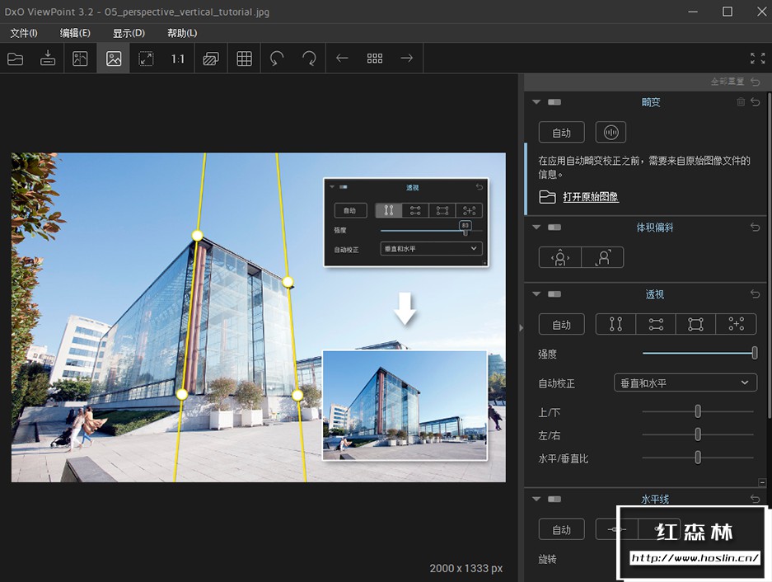Select the vertical parallel lines perspective tool

tap(615, 324)
